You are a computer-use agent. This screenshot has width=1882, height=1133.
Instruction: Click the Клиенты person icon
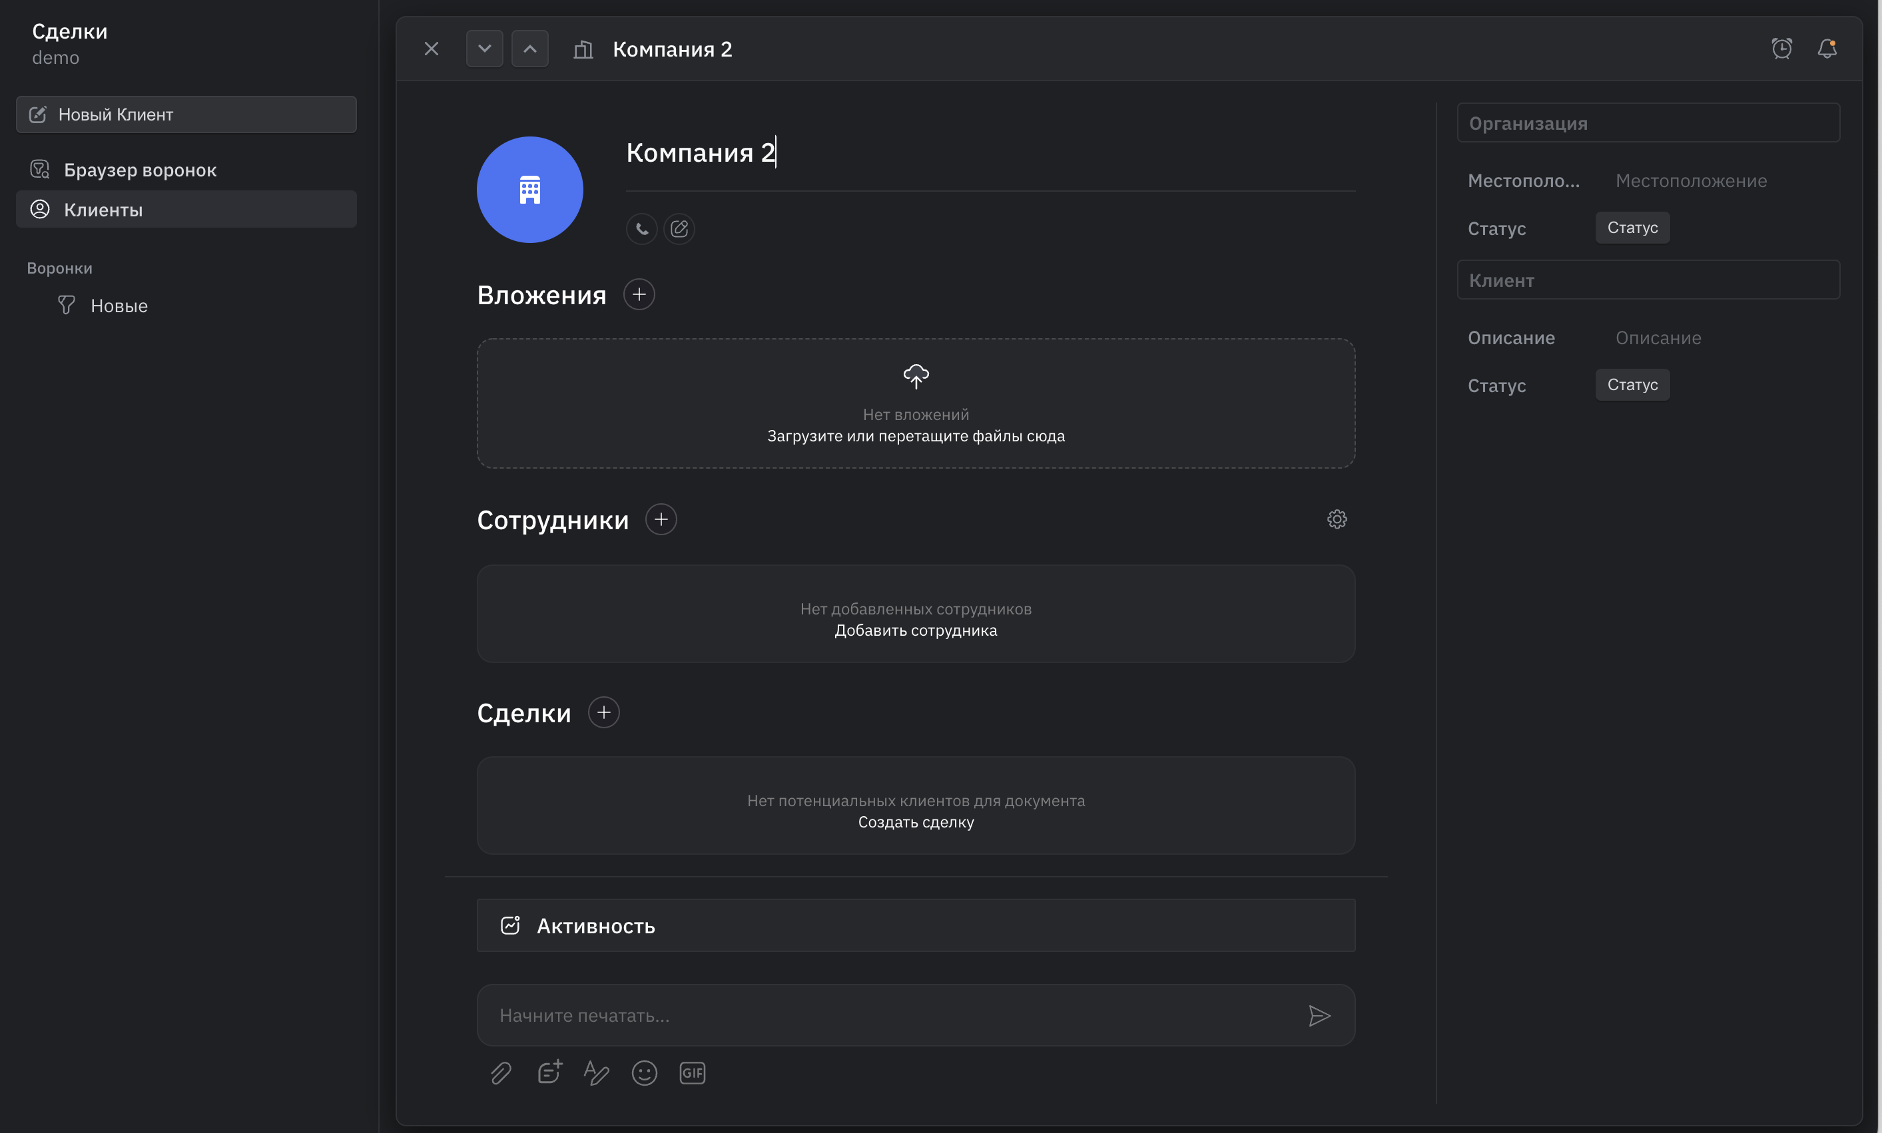coord(40,209)
